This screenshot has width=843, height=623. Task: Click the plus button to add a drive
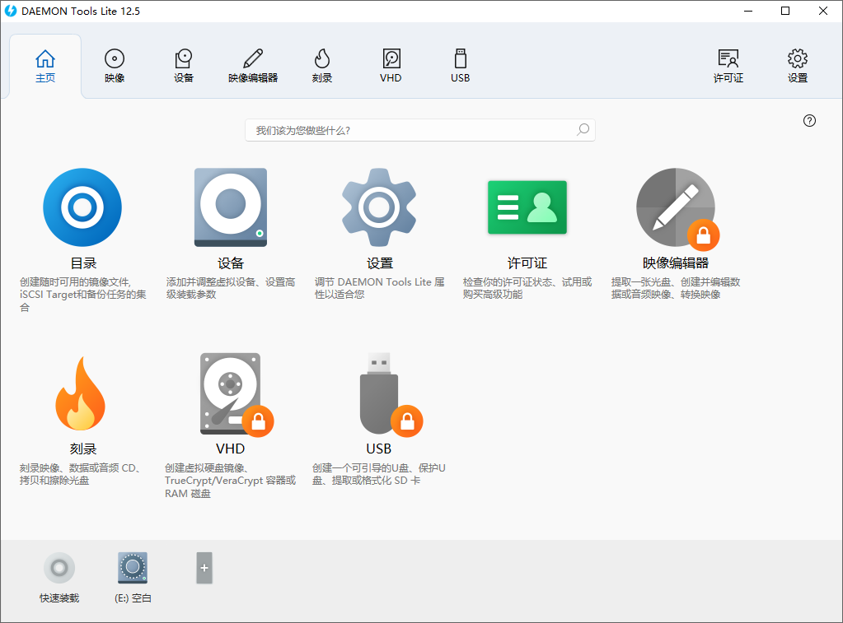coord(203,568)
